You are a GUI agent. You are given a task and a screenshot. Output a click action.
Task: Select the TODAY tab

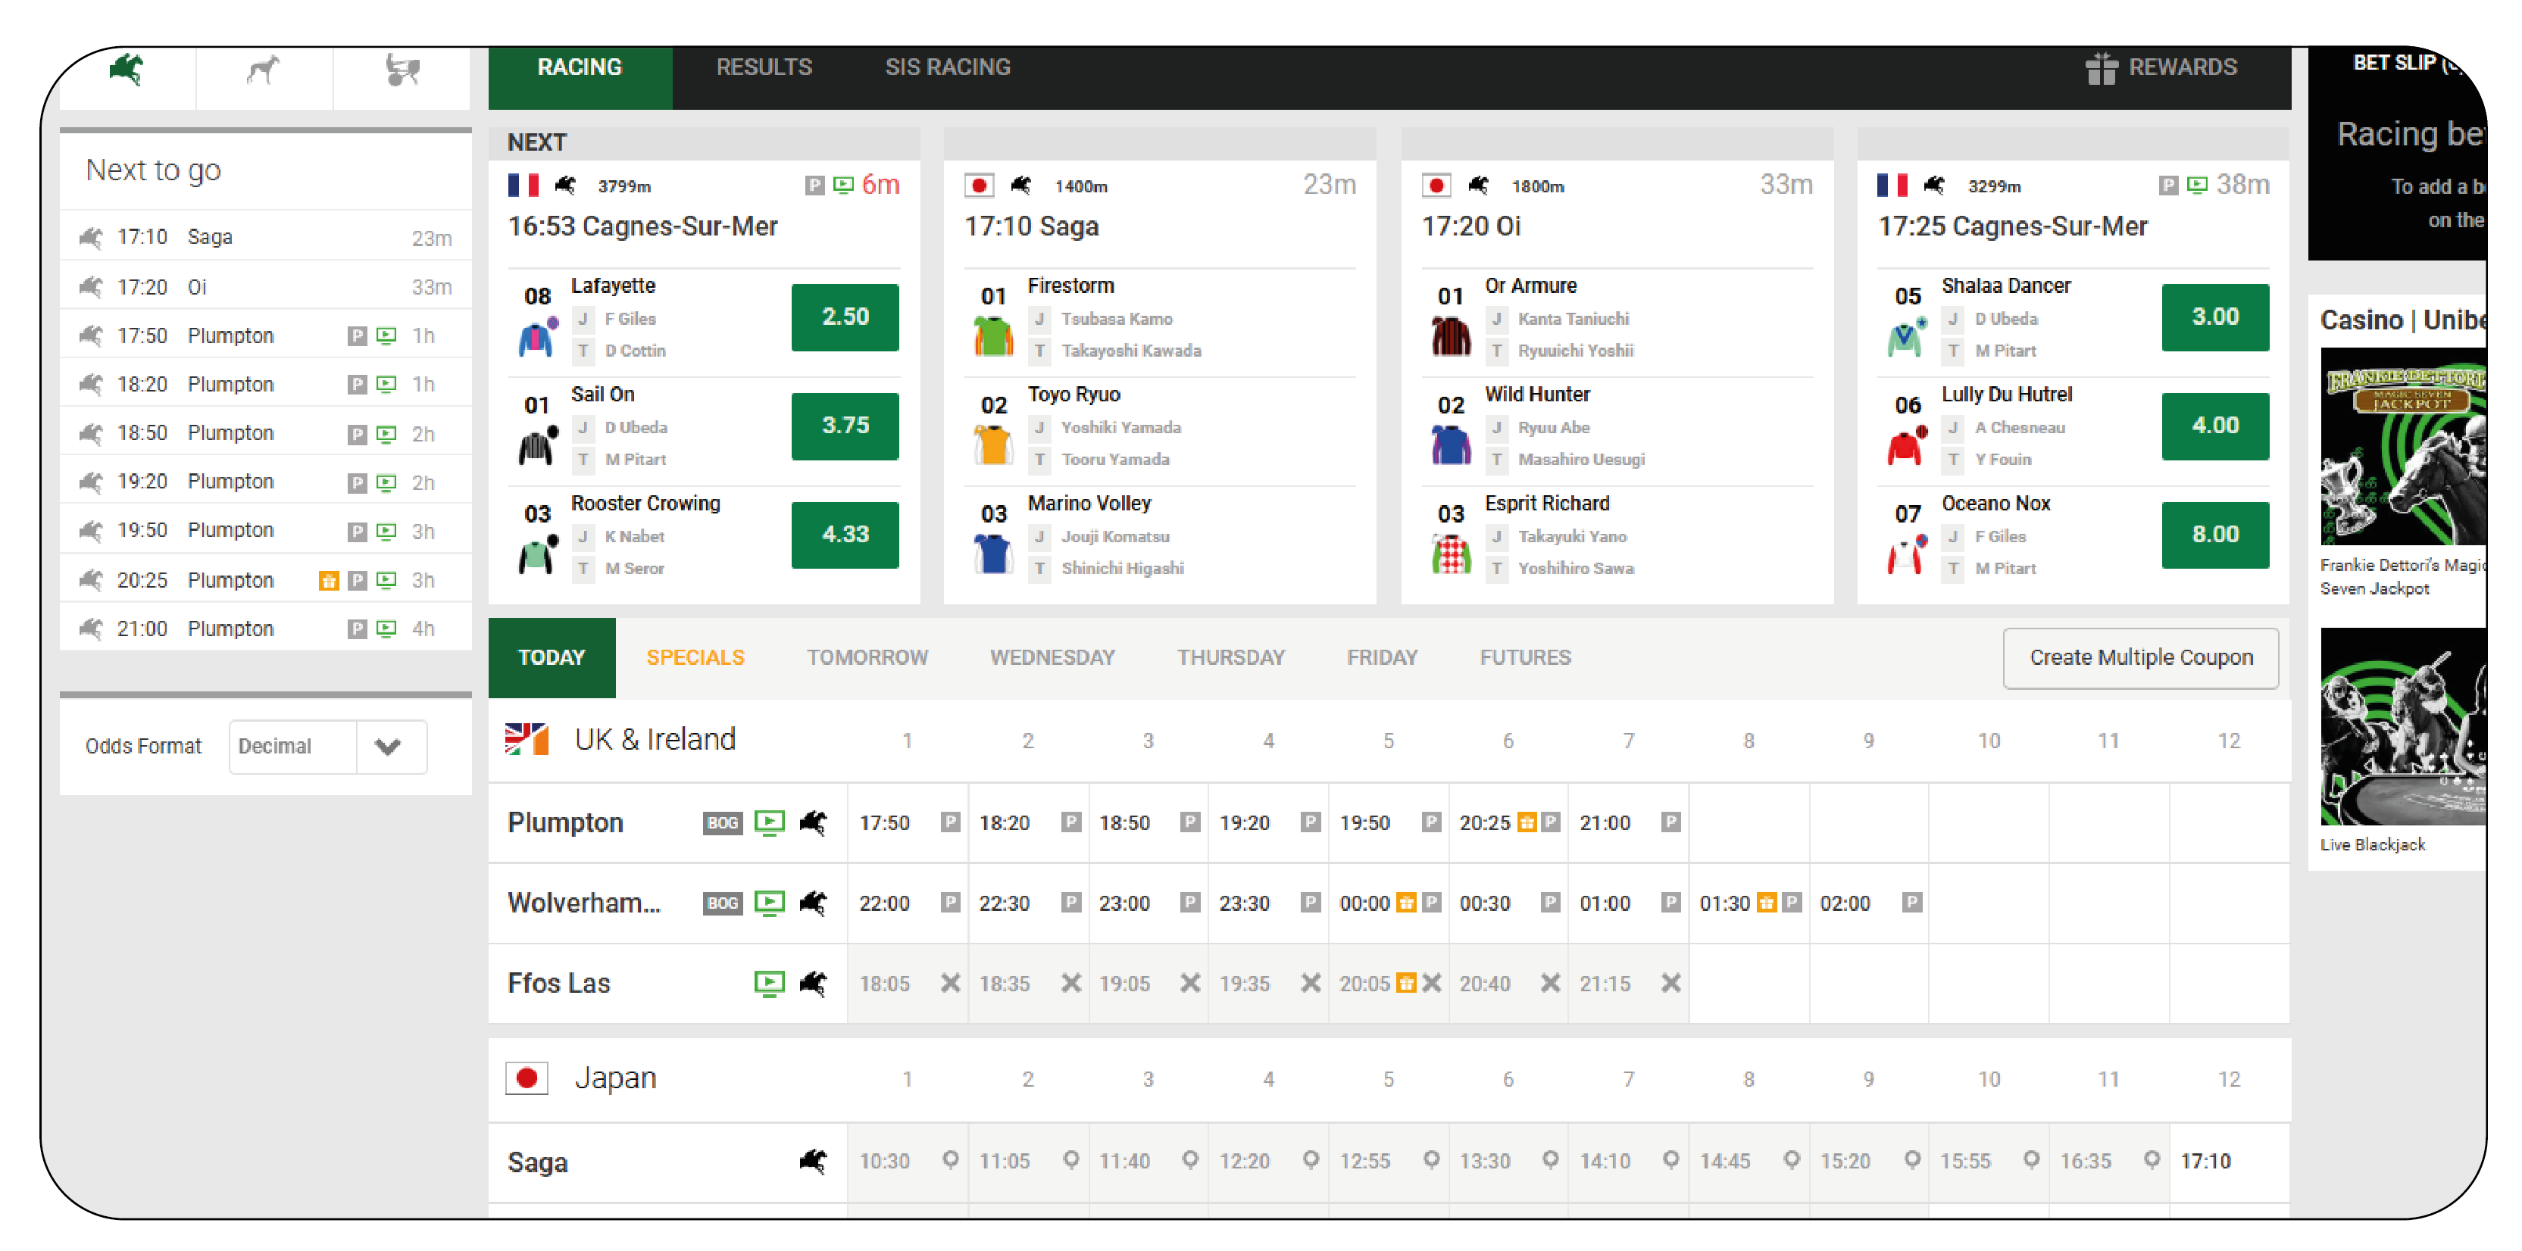552,658
